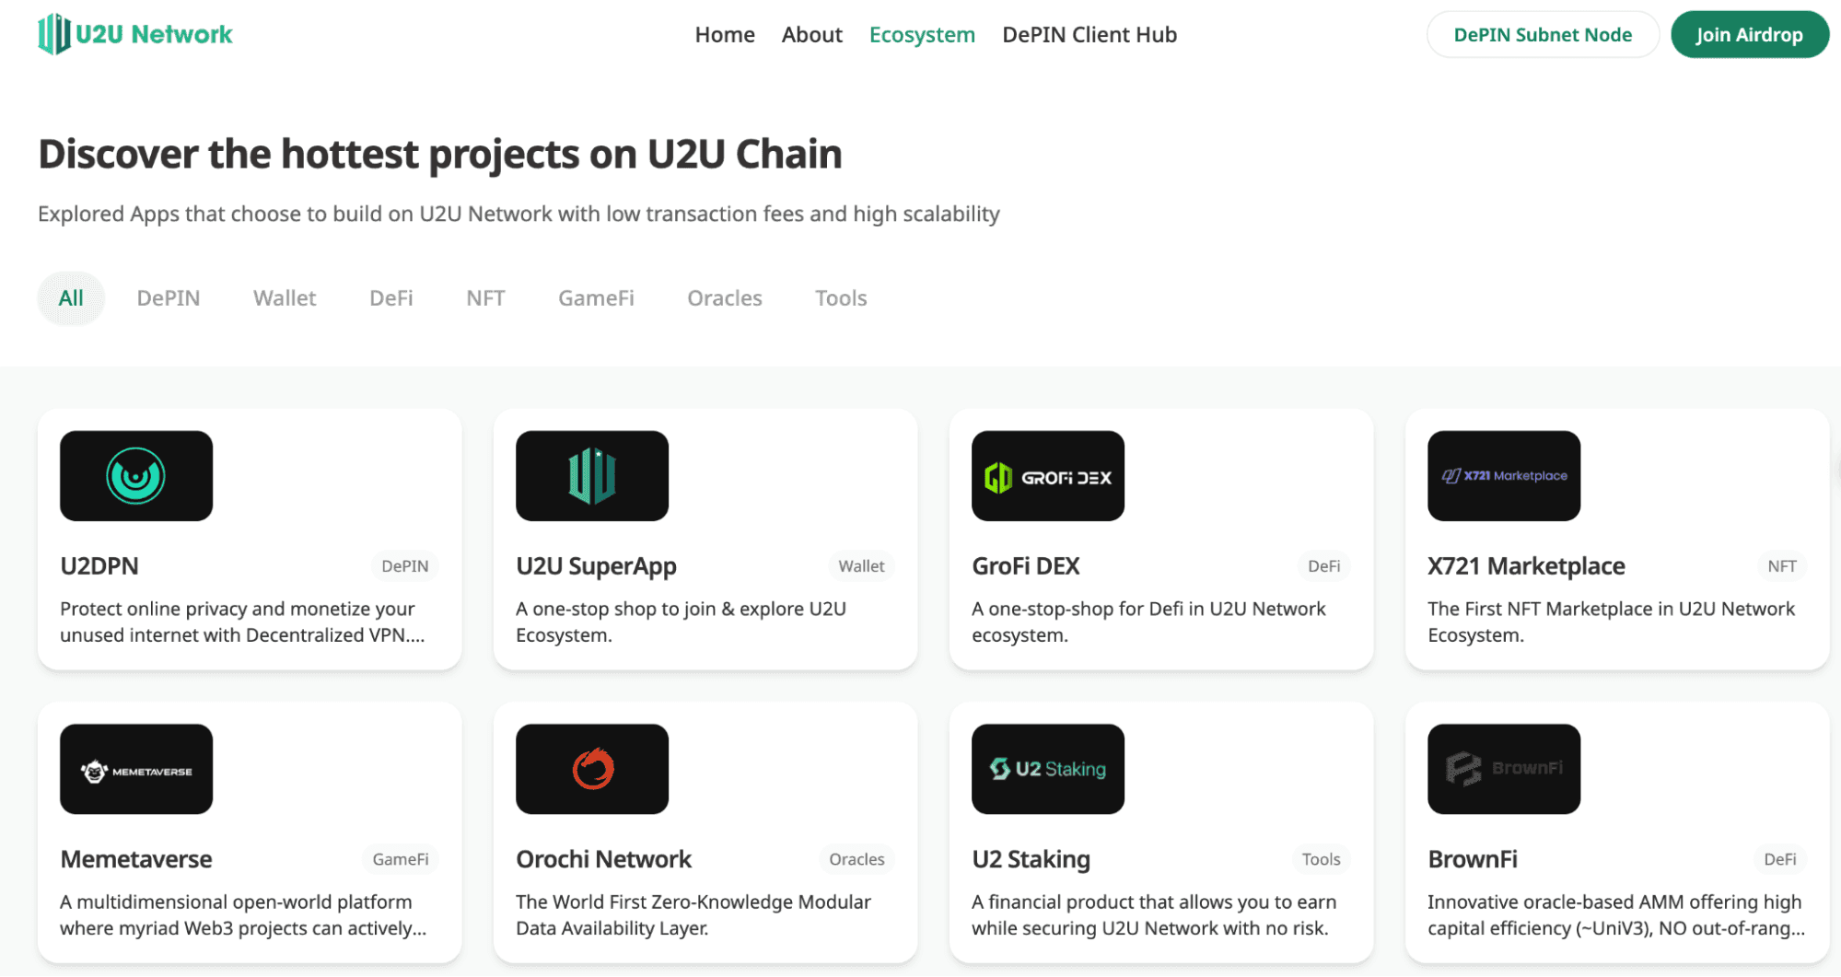Viewport: 1841px width, 977px height.
Task: Click the DePIN Subnet Node button
Action: (1543, 35)
